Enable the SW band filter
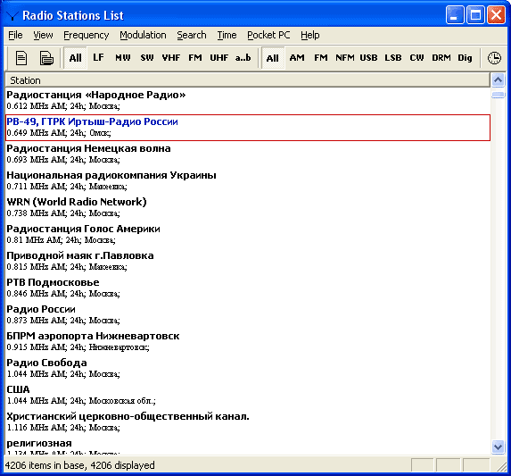This screenshot has height=476, width=511. (x=146, y=58)
